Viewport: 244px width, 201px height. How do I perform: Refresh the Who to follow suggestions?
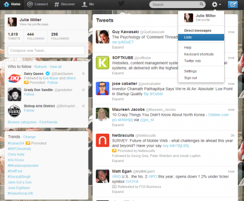pyautogui.click(x=41, y=67)
